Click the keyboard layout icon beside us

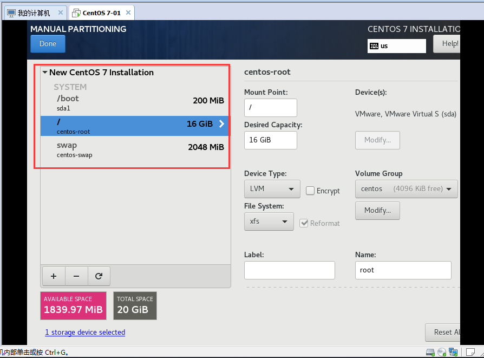tap(374, 46)
